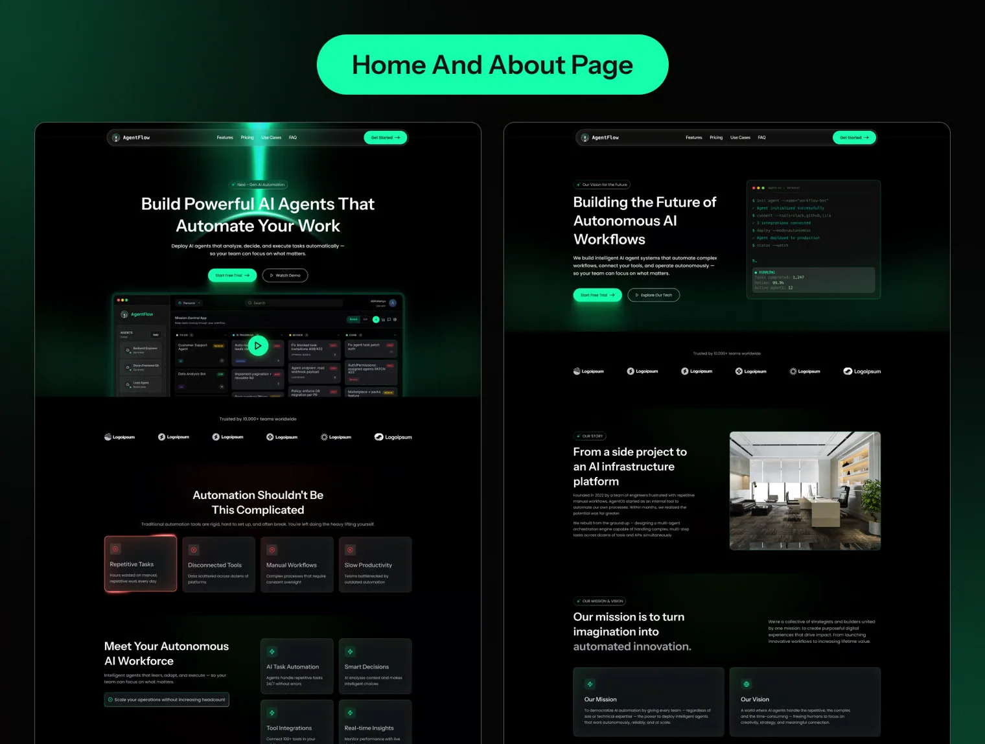Select the Backend Engineer agent in sidebar
The width and height of the screenshot is (985, 744).
(x=142, y=350)
